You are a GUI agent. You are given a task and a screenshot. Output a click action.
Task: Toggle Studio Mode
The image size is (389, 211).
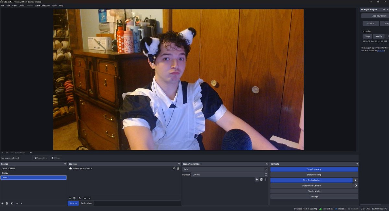(314, 191)
